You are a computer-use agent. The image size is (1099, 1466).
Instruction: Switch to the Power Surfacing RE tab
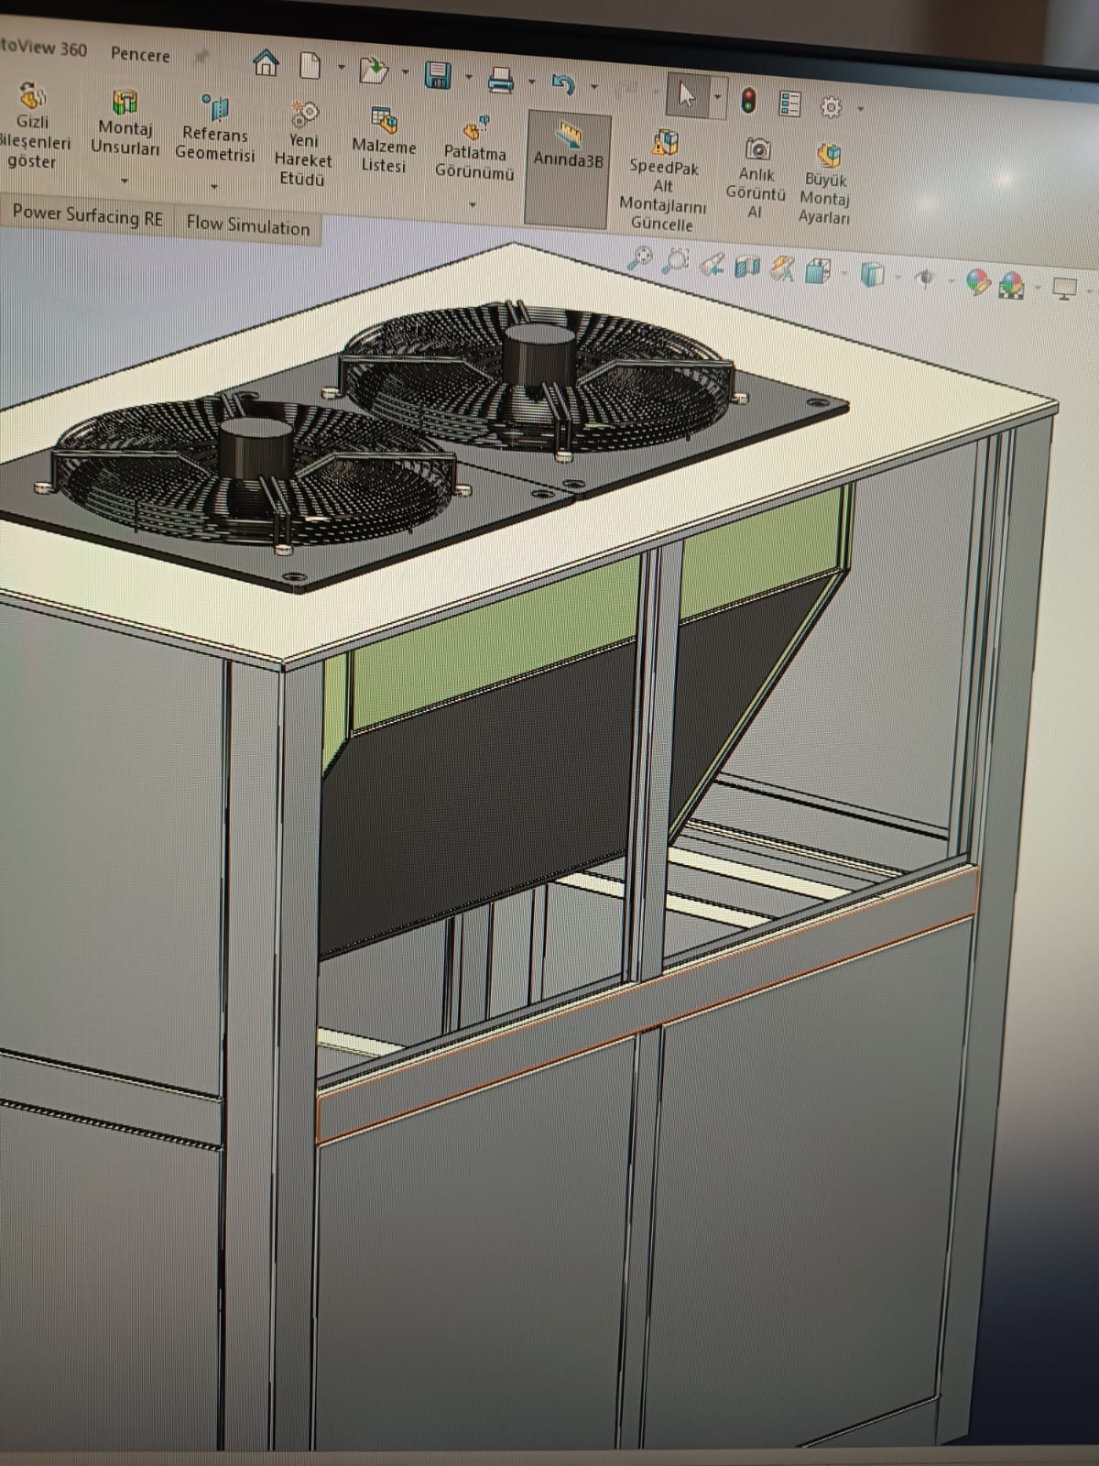[87, 215]
